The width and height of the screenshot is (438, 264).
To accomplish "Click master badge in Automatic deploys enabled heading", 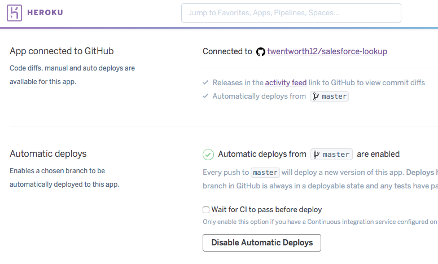I will point(331,155).
